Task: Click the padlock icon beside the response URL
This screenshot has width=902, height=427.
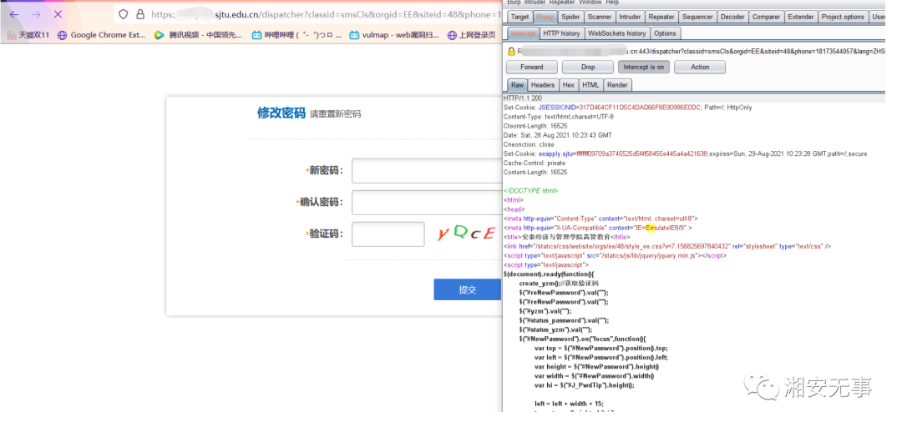Action: point(511,51)
